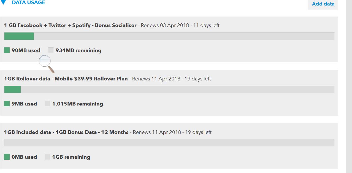Viewport: 352px width, 173px height.
Task: Click the 1,015MB remaining label
Action: [77, 104]
